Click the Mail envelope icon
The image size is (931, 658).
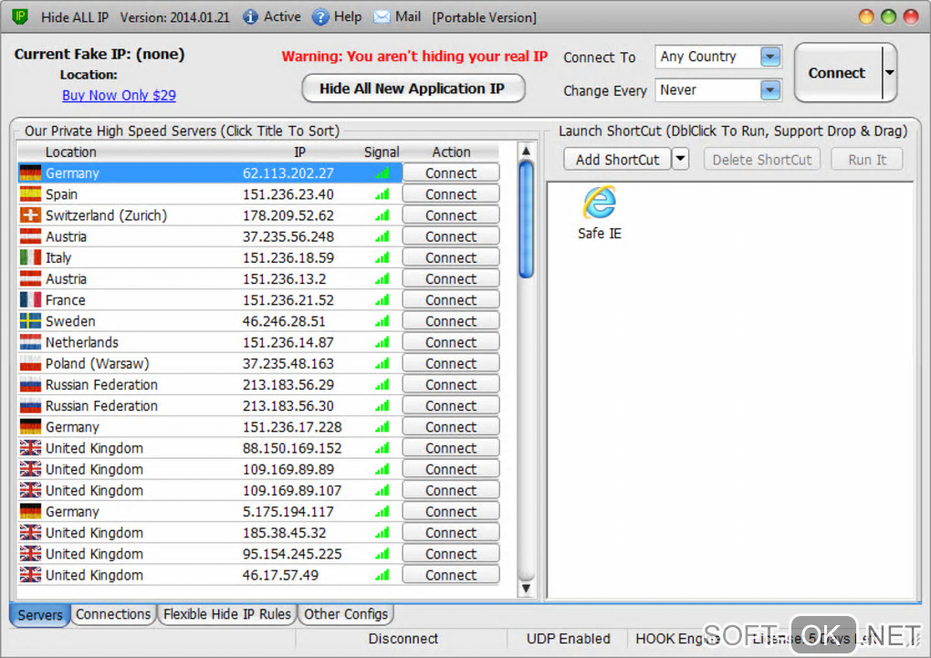[382, 17]
